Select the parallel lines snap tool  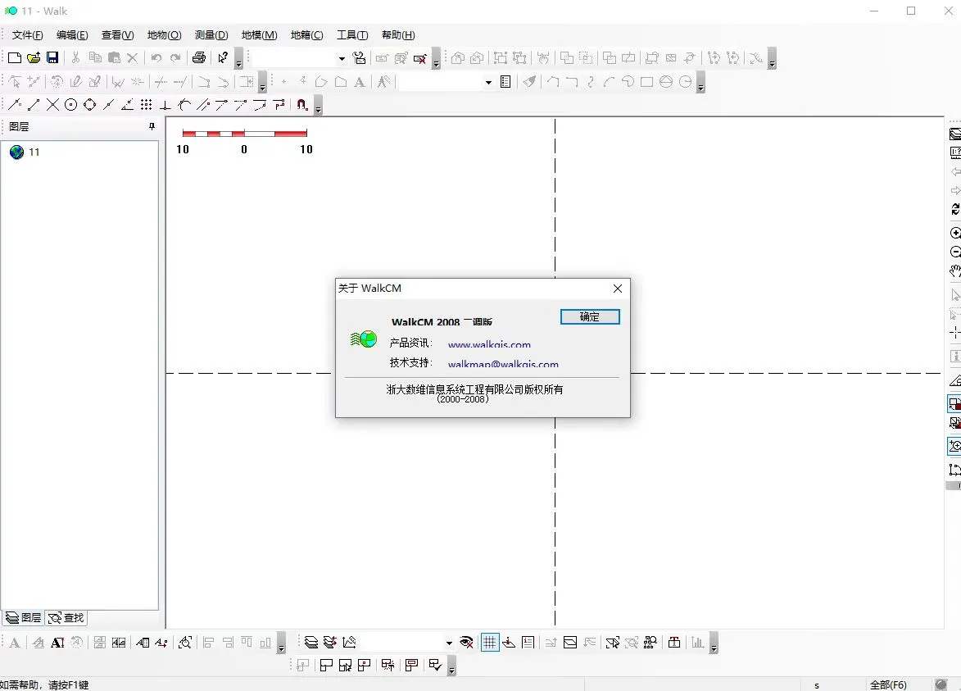(x=203, y=105)
